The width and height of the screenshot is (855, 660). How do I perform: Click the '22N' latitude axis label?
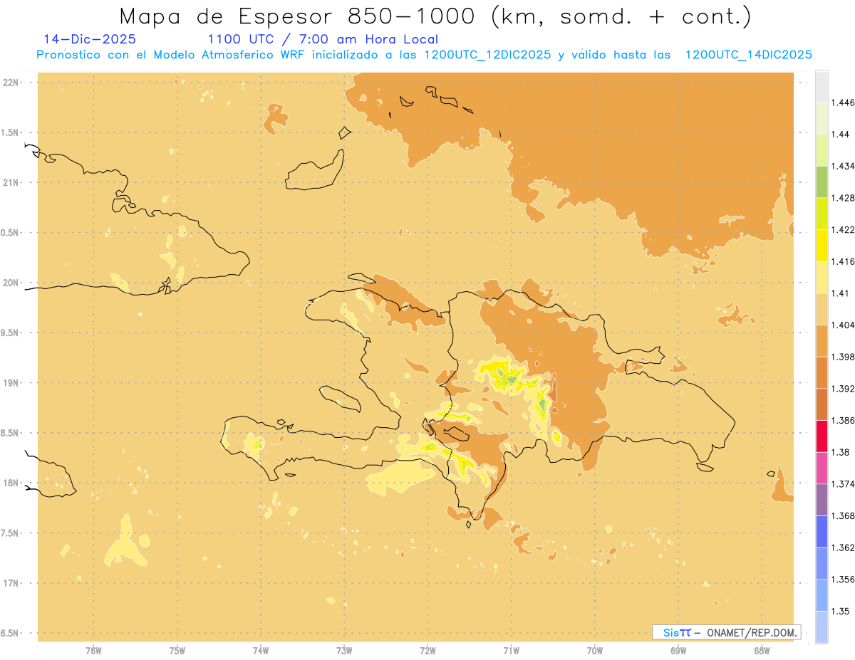(x=11, y=82)
